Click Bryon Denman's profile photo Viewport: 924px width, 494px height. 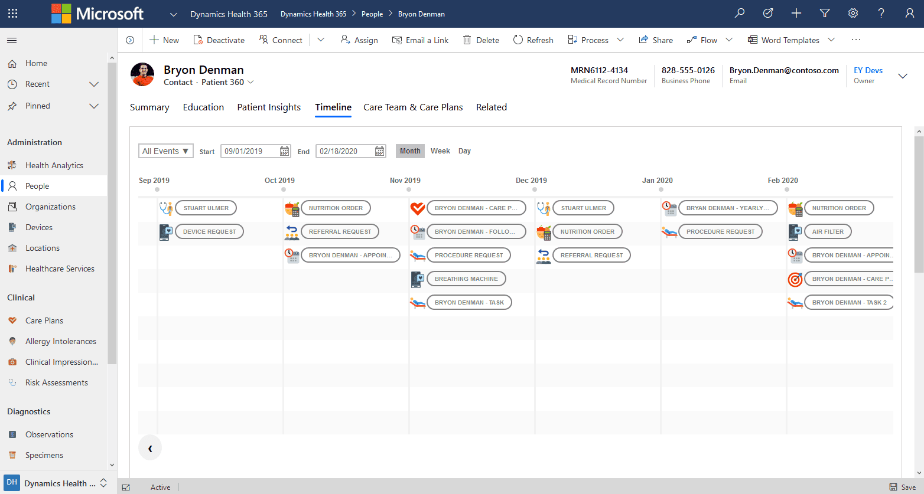(142, 74)
